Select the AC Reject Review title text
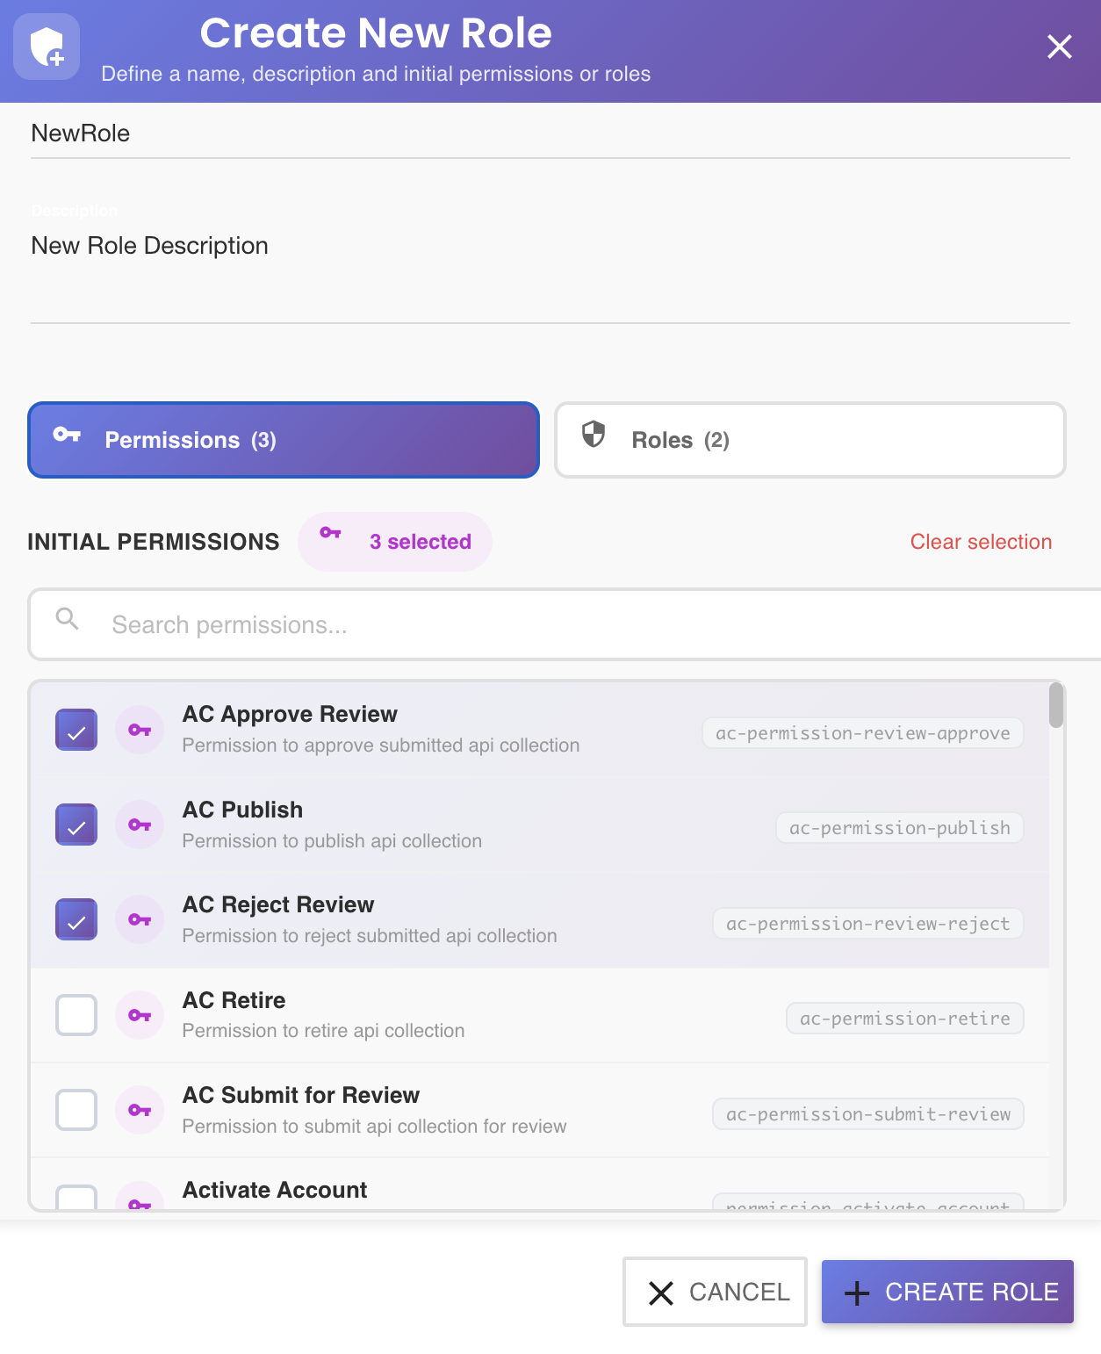The height and width of the screenshot is (1354, 1101). [278, 904]
